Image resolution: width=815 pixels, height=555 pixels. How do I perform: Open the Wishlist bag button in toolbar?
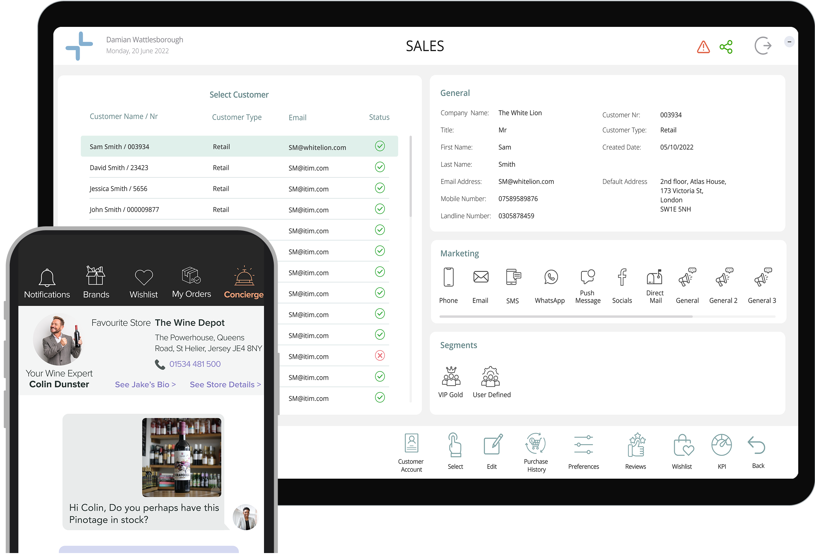coord(682,452)
